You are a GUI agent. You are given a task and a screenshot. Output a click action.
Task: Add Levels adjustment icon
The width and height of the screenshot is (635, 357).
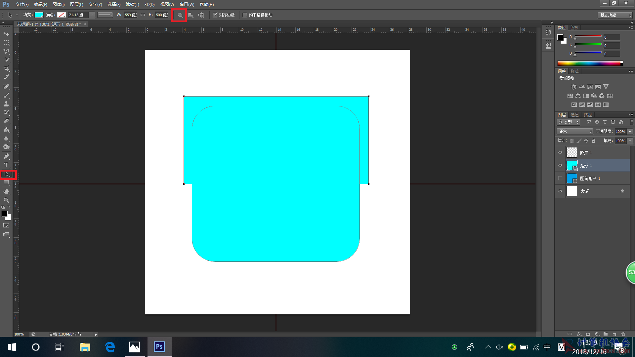click(582, 87)
